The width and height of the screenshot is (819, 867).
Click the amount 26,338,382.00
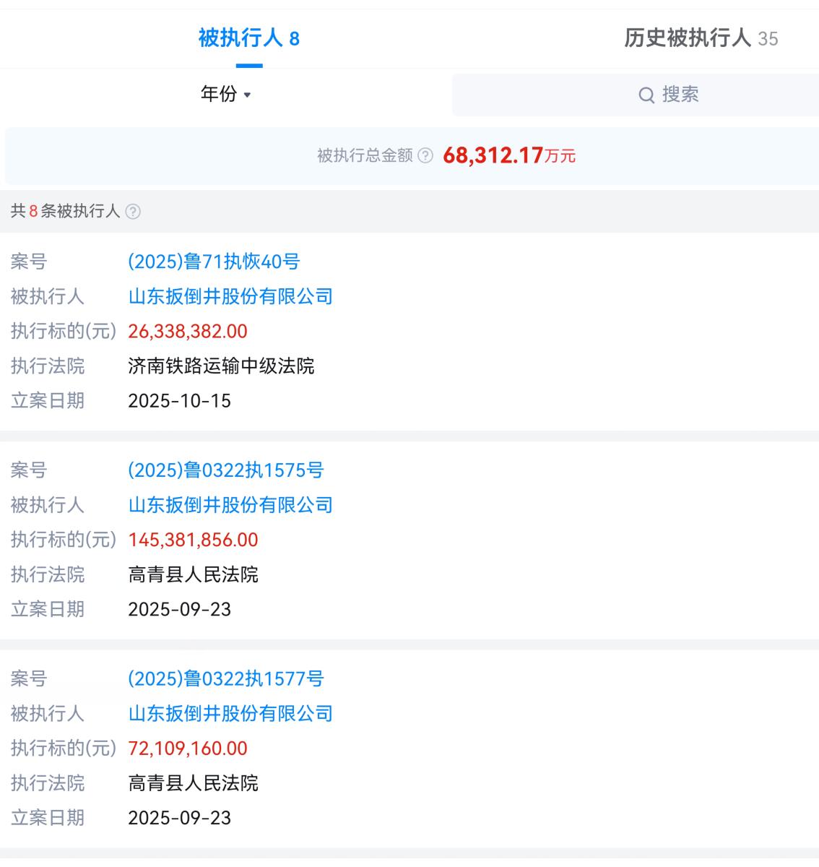pos(188,331)
